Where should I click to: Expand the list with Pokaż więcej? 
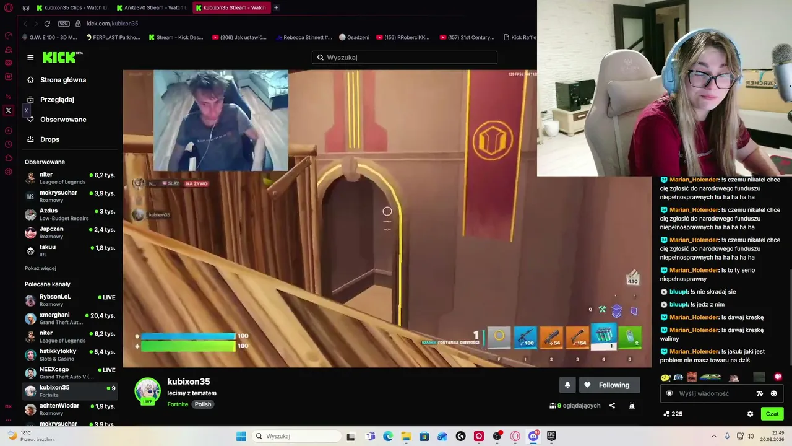40,268
